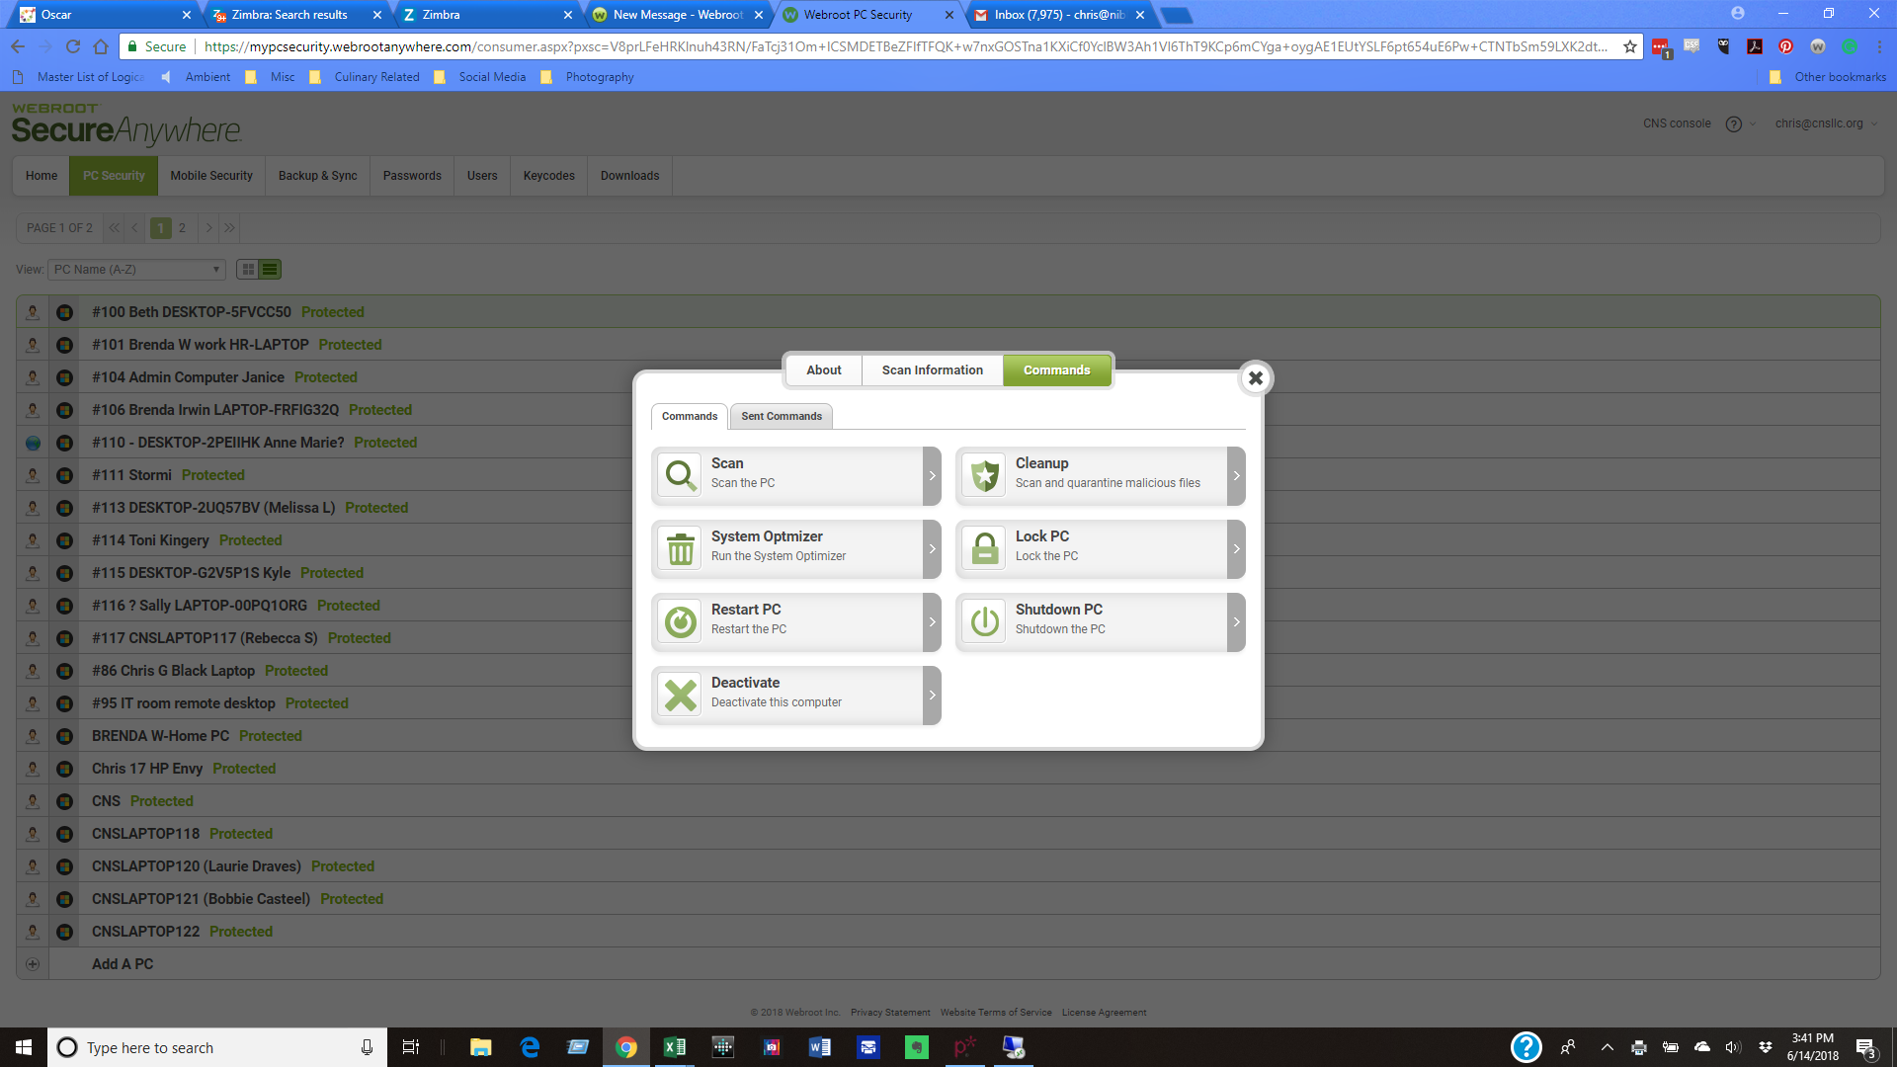Open Pinterest extension icon
1897x1067 pixels.
coord(1786,46)
